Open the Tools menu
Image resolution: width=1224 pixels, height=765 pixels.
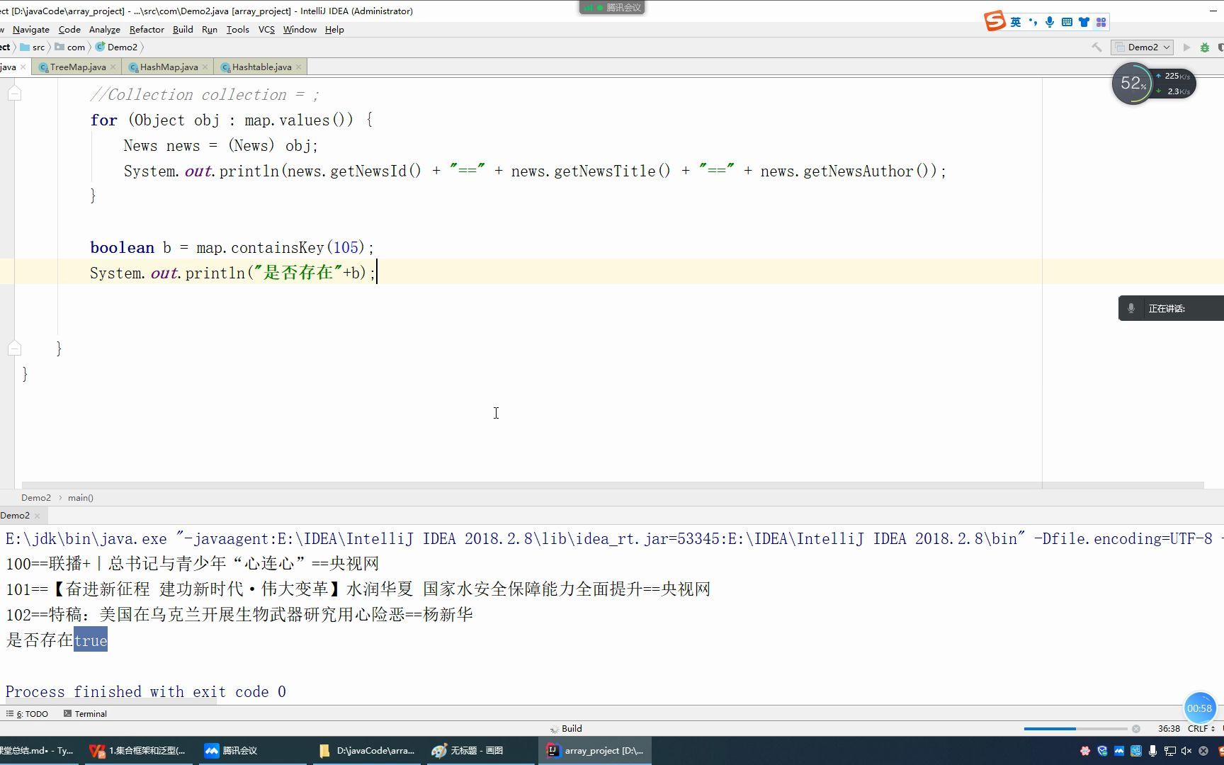coord(237,29)
